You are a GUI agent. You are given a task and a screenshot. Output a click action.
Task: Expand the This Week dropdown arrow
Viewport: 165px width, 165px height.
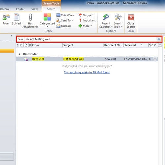point(76,15)
